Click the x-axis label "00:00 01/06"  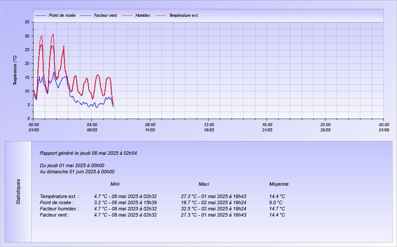[384, 127]
